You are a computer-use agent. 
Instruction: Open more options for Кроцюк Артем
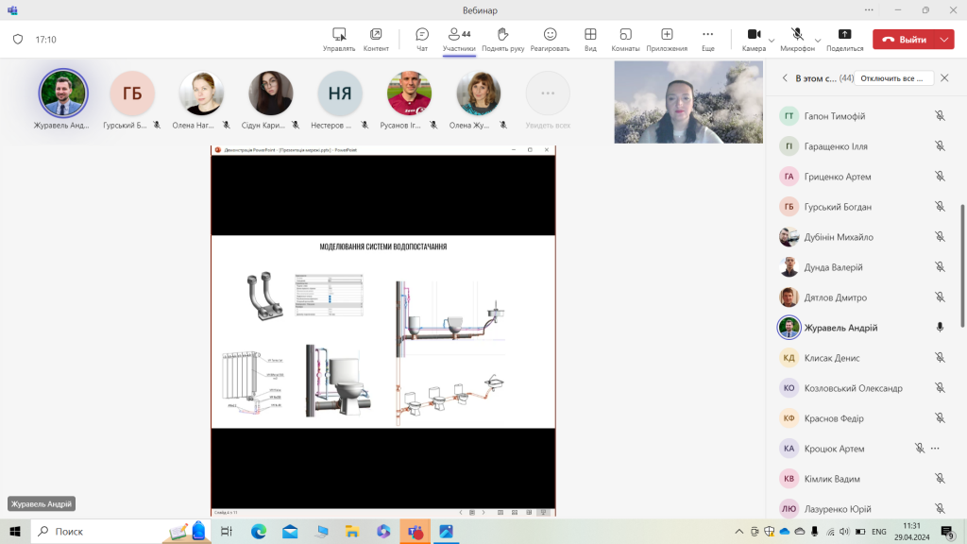point(936,449)
